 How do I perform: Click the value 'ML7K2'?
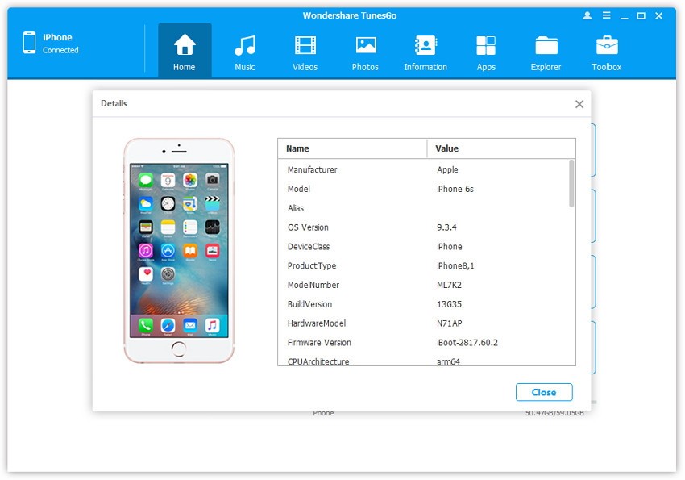point(449,285)
